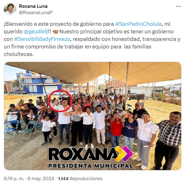The image size is (184, 183).
Task: Open the #SensibilidadyFirmeza hashtag
Action: (x=42, y=39)
